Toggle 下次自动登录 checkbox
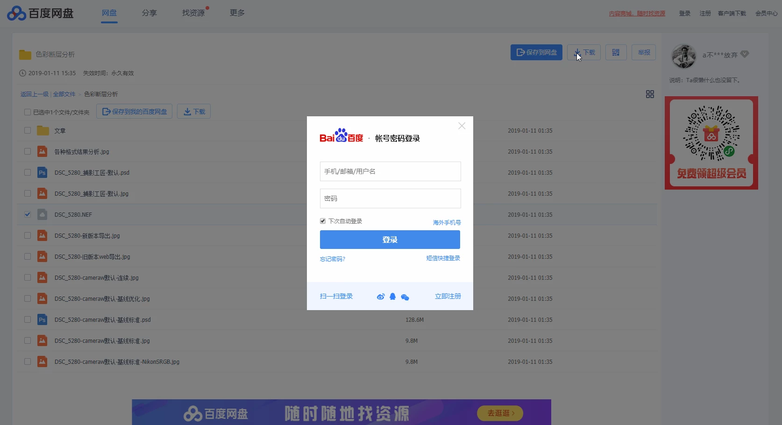782x425 pixels. point(323,221)
